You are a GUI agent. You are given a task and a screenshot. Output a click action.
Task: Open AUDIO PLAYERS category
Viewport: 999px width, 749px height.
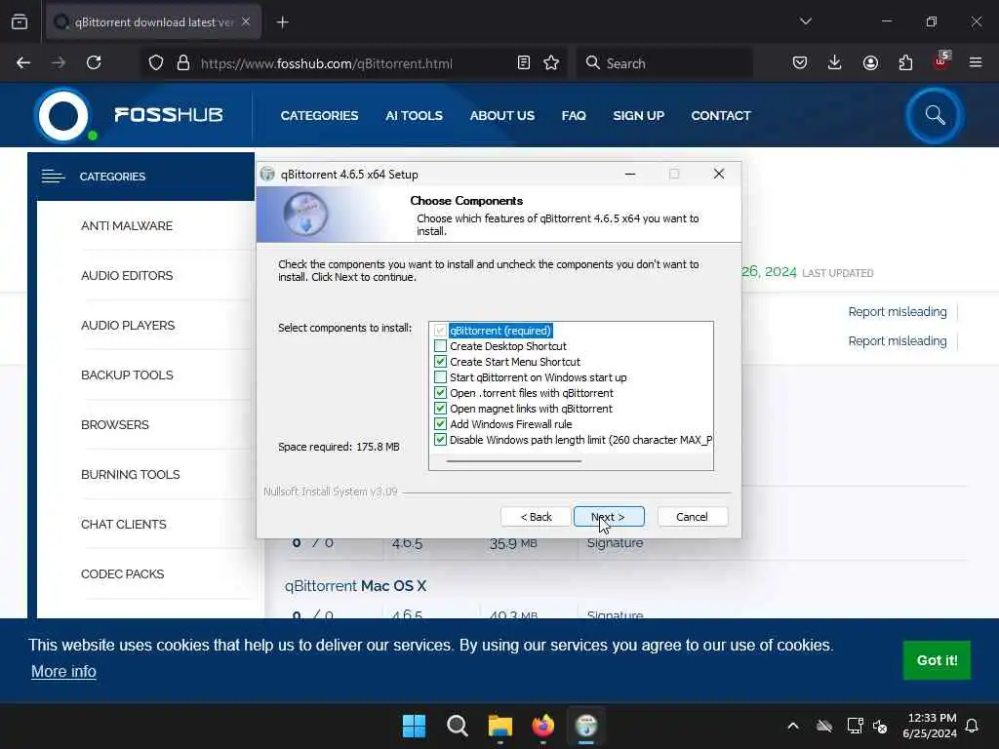[x=128, y=325]
